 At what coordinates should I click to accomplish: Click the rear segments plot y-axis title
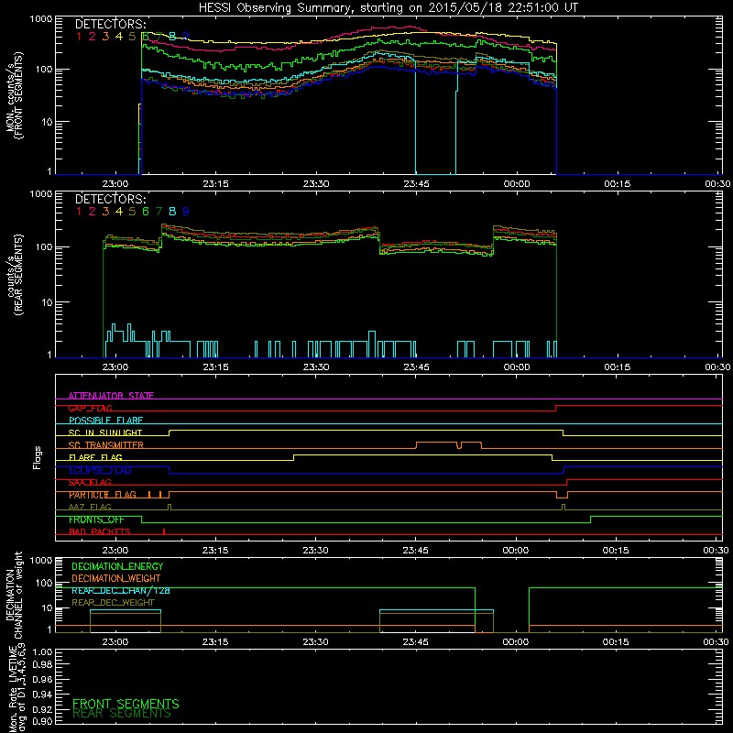pos(14,275)
